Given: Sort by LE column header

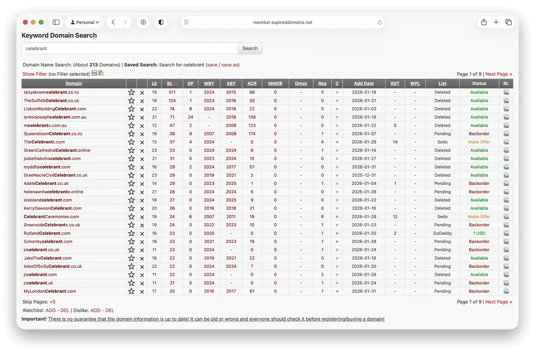Looking at the screenshot, I should pyautogui.click(x=154, y=84).
